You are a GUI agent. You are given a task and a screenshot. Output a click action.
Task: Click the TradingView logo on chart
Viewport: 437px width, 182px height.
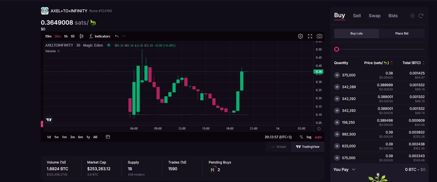pyautogui.click(x=49, y=120)
